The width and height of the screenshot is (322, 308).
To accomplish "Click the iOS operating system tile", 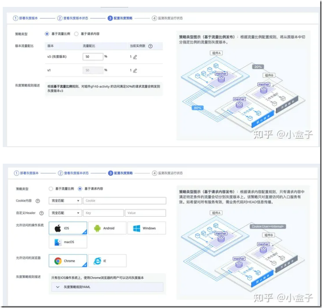I will click(x=68, y=228).
